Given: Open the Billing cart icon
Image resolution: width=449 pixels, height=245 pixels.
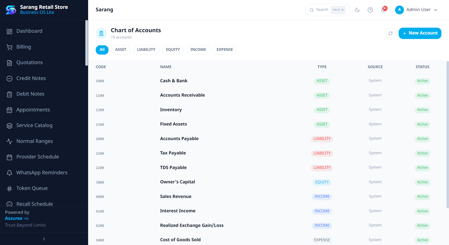Looking at the screenshot, I should click(9, 47).
